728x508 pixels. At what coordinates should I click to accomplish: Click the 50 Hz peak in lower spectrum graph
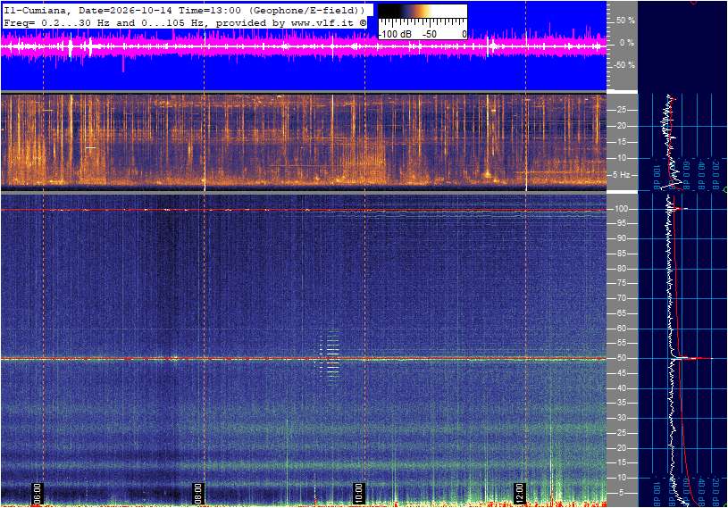[x=691, y=358]
